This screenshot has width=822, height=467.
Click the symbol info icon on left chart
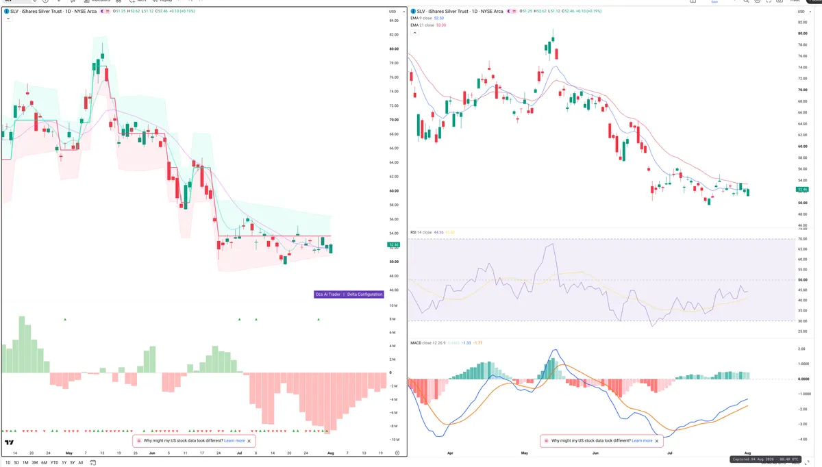tap(5, 12)
